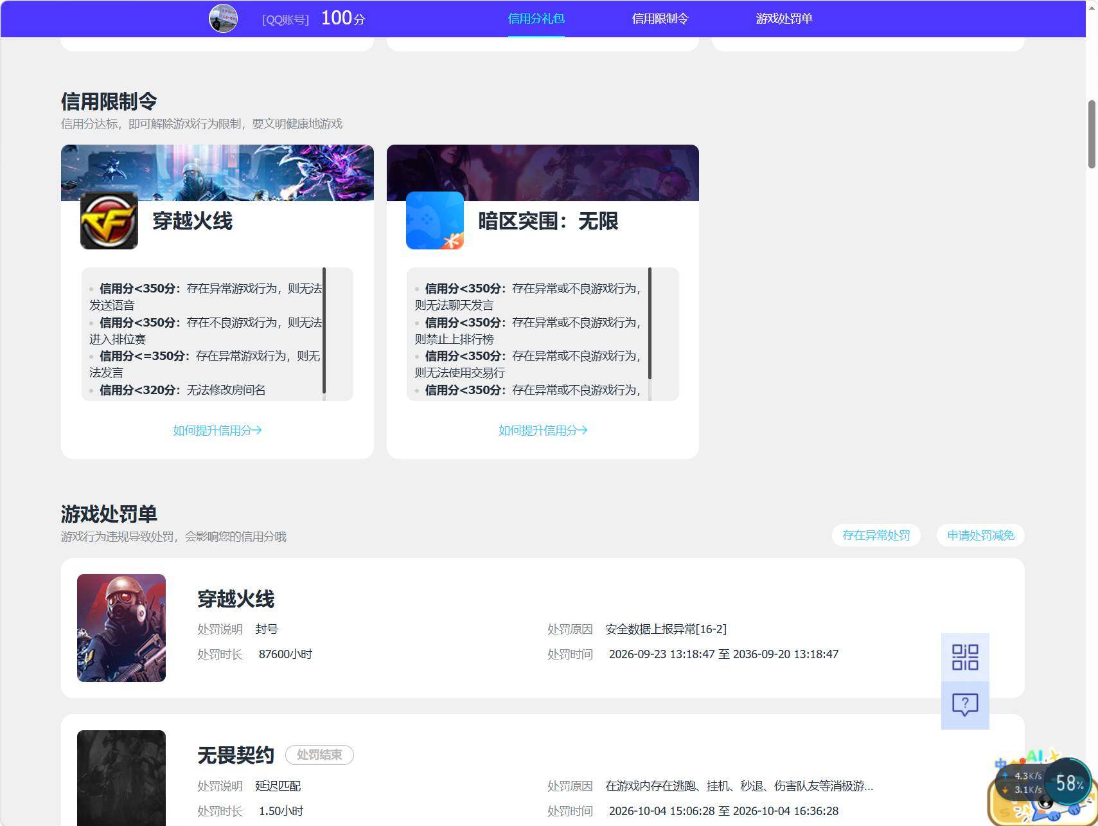Image resolution: width=1098 pixels, height=826 pixels.
Task: Click the 100分 credit score text
Action: [x=343, y=18]
